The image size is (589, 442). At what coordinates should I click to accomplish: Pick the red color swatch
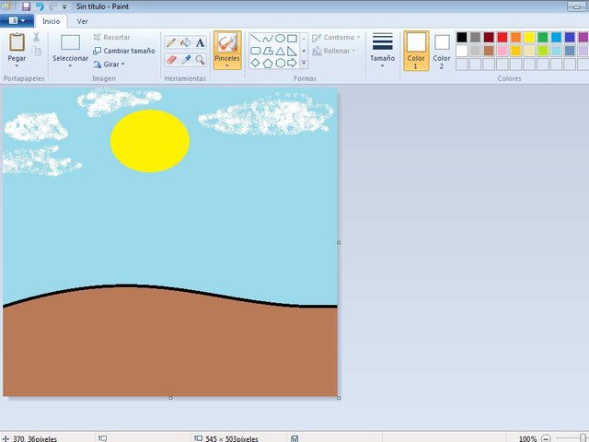(x=502, y=37)
